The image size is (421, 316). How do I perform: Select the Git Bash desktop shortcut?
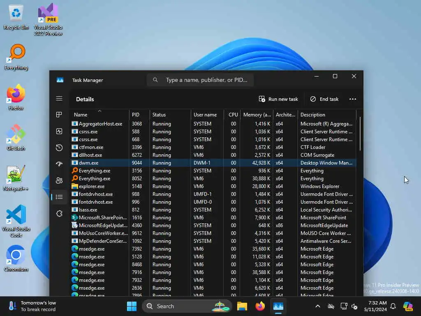16,137
